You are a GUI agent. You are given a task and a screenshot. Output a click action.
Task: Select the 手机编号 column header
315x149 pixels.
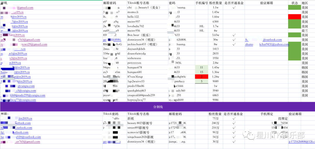coord(202,3)
